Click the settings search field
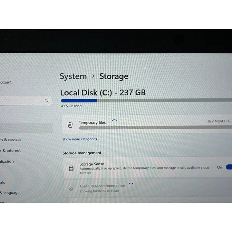Screen dimensions: 232x232 coord(26,101)
